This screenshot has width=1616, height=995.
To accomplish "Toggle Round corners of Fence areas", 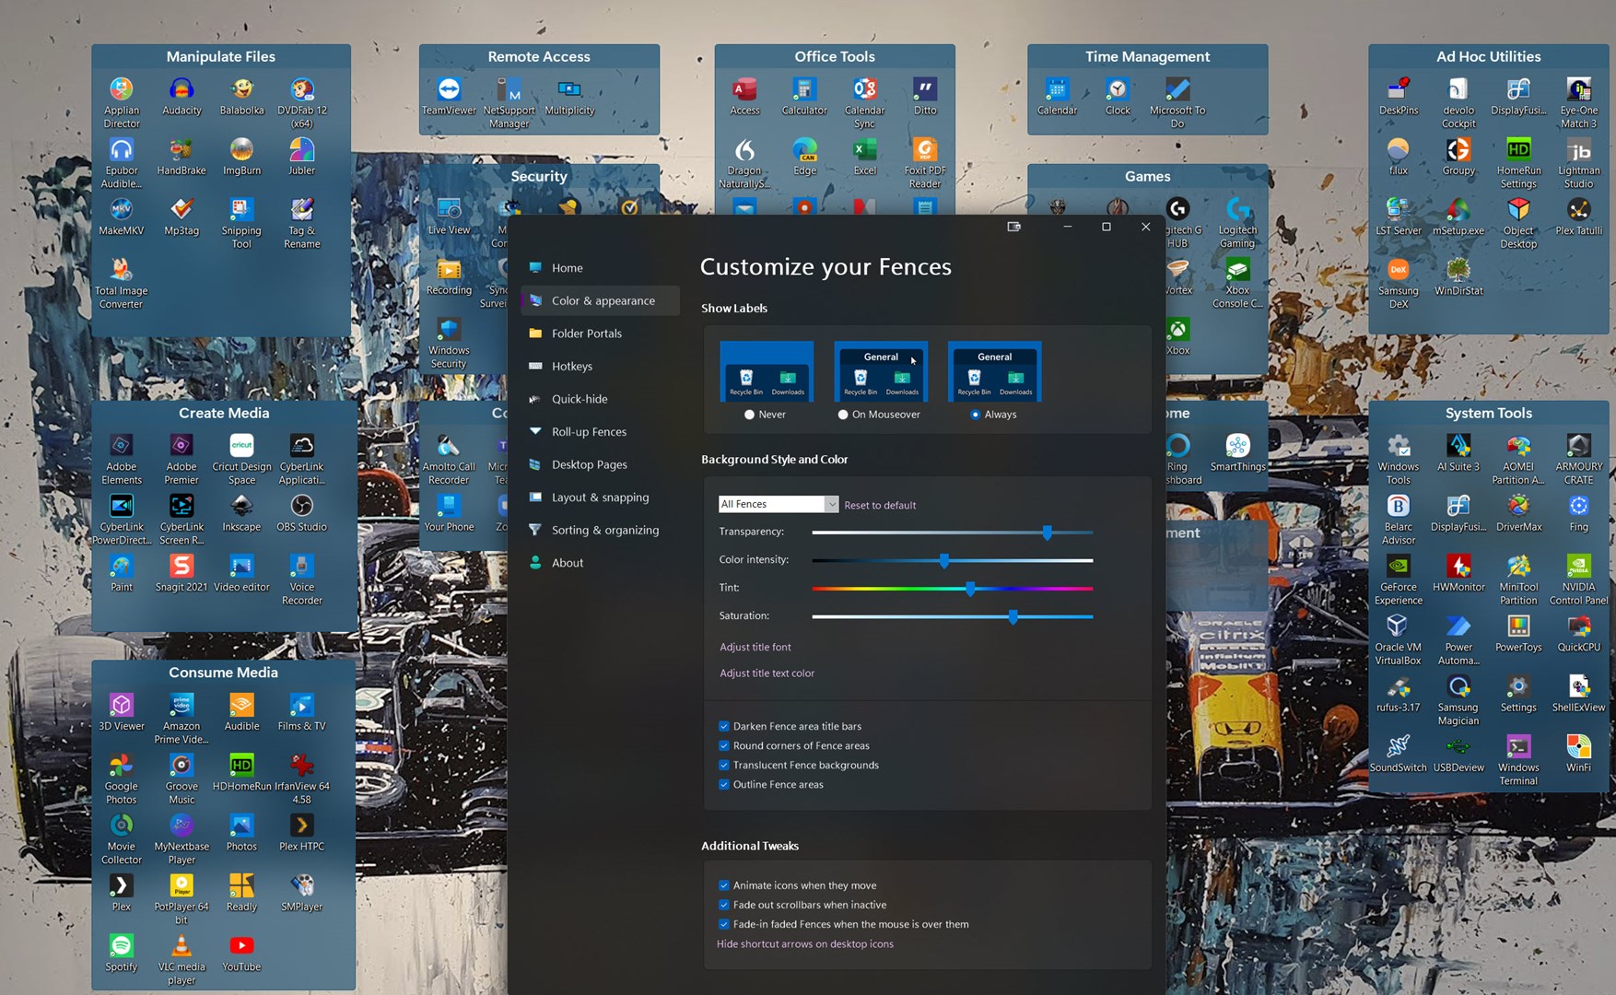I will pyautogui.click(x=724, y=745).
